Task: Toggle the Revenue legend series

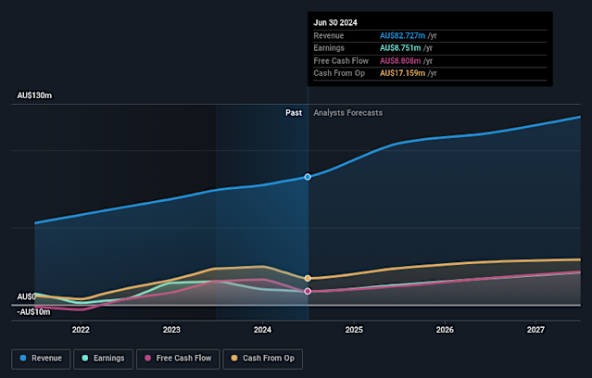Action: (43, 358)
